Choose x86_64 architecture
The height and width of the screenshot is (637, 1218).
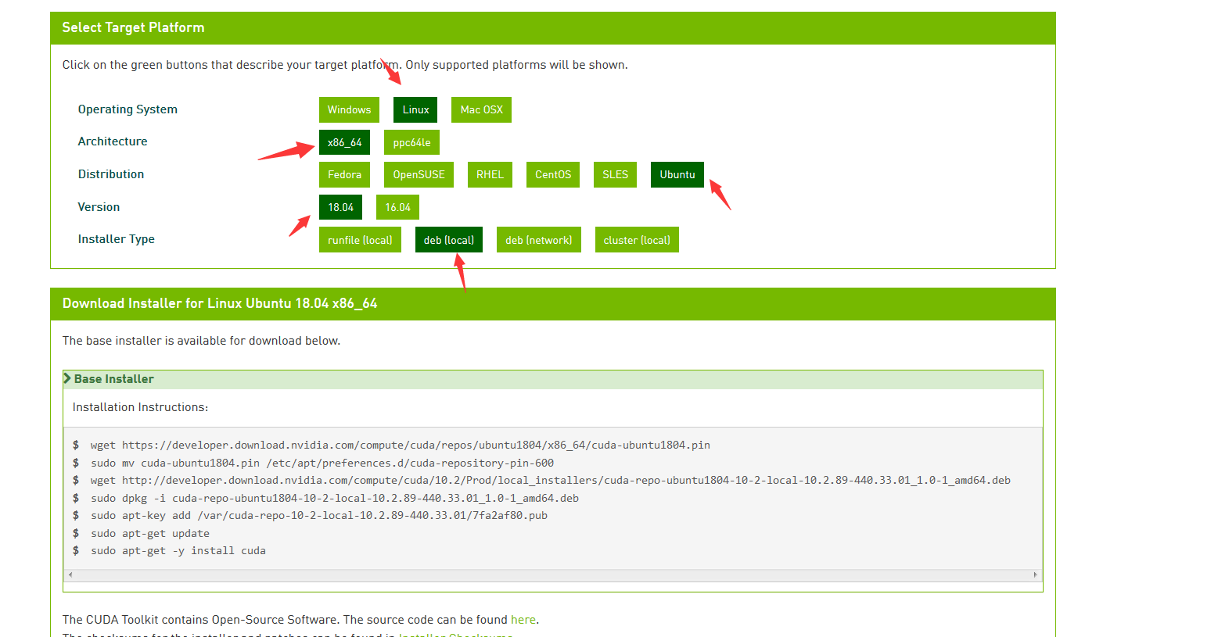click(344, 142)
